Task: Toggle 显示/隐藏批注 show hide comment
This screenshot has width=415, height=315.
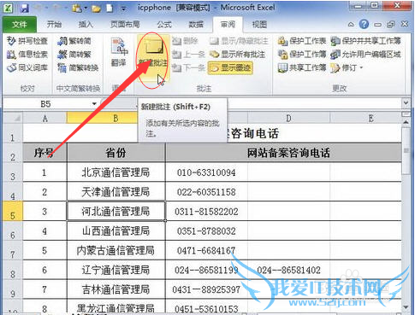Action: 239,41
